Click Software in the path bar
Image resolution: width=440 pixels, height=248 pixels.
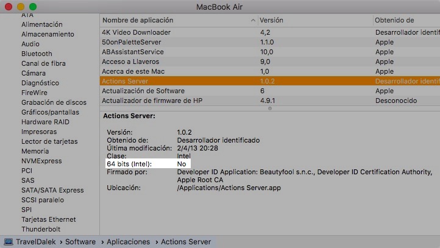pyautogui.click(x=80, y=242)
